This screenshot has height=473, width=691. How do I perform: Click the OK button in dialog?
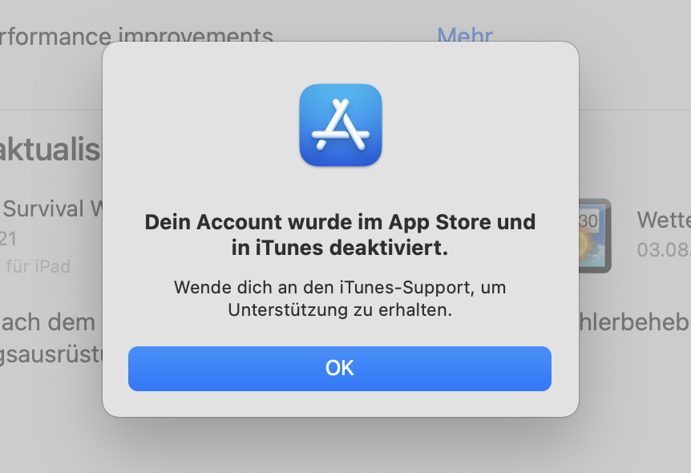(340, 369)
